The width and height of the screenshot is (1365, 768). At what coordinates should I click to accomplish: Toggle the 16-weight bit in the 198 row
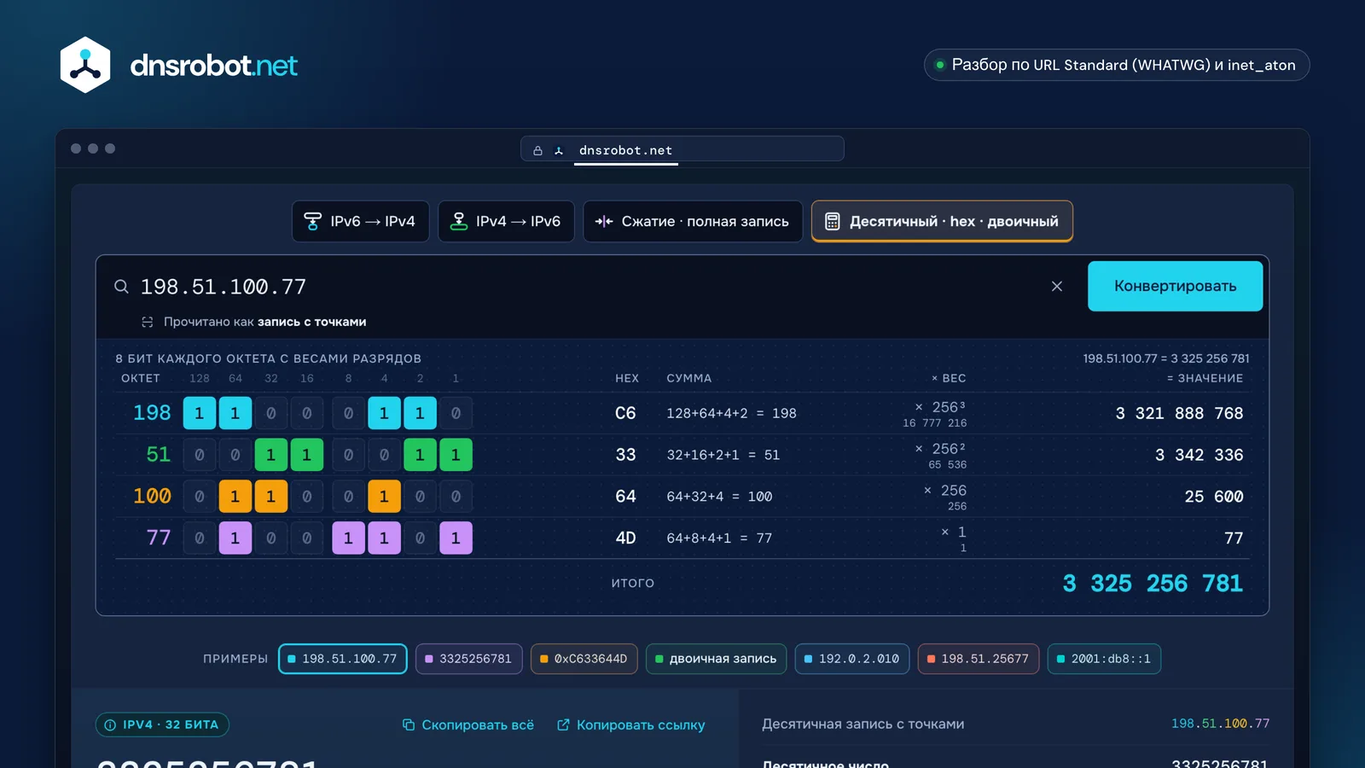click(x=307, y=413)
